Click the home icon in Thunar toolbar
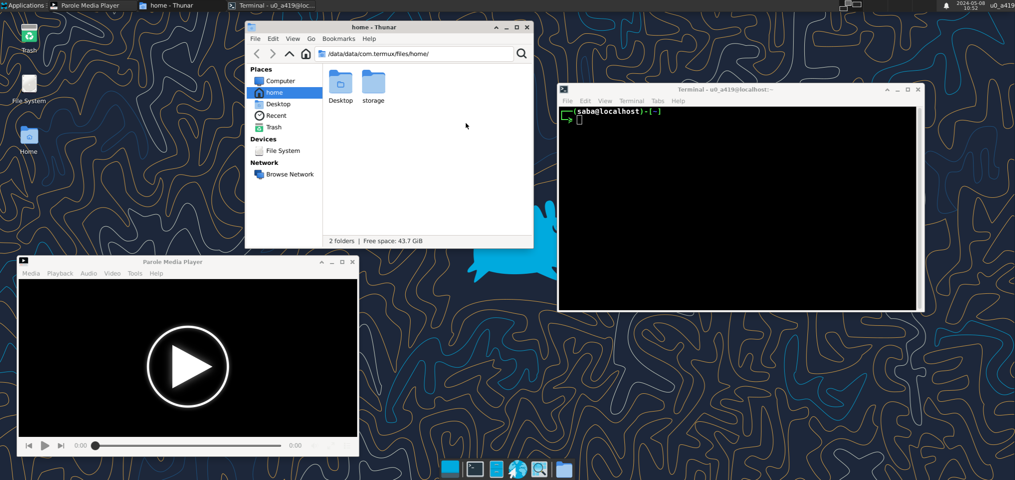This screenshot has width=1015, height=480. (306, 54)
